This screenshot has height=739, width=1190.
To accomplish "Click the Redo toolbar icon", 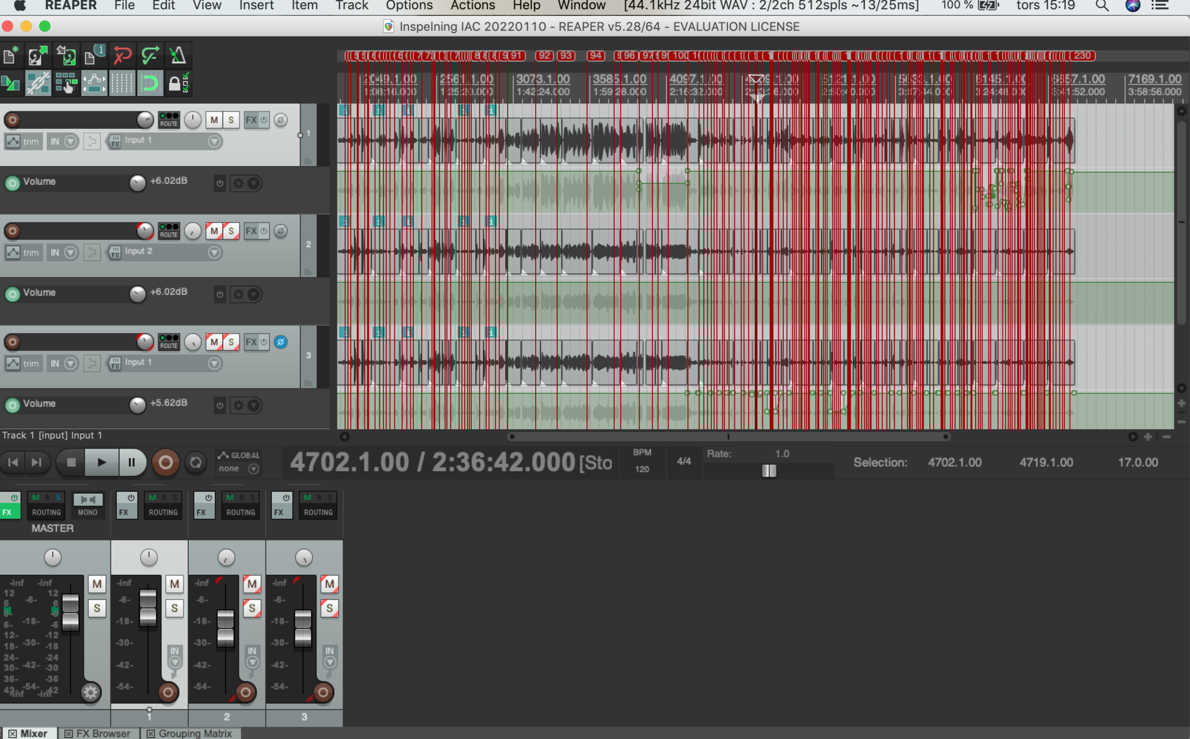I will (150, 56).
